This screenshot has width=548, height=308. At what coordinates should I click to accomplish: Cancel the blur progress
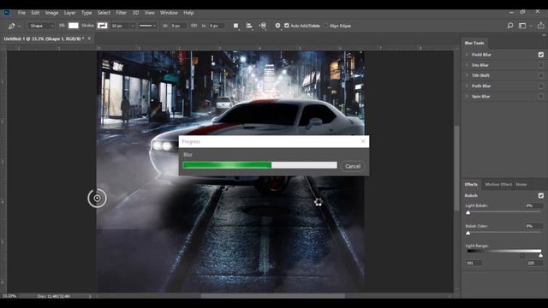click(353, 166)
